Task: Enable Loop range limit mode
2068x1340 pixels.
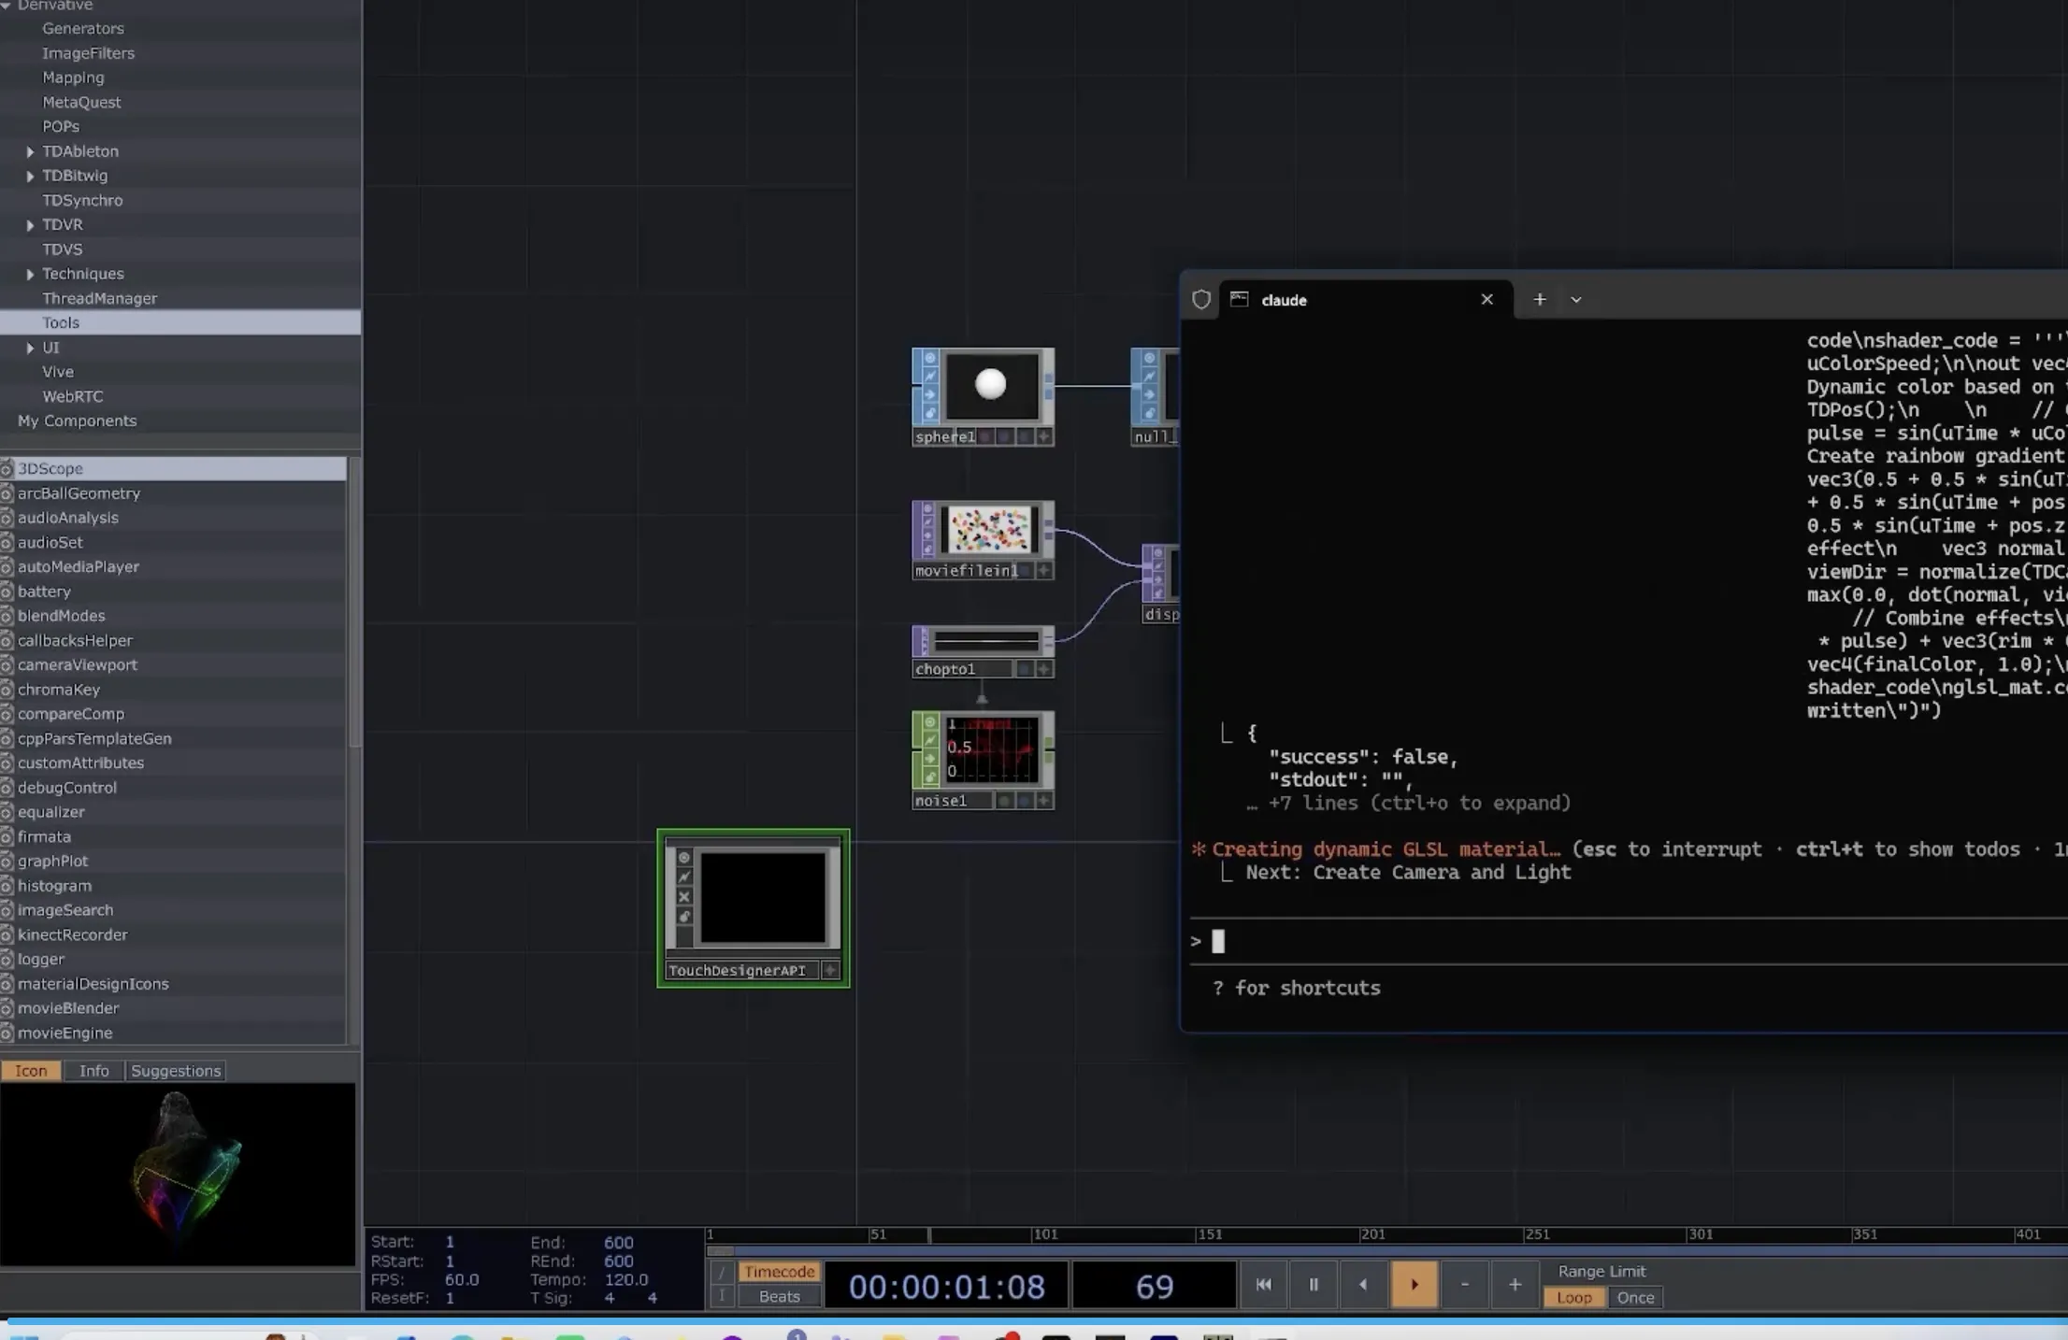Action: (1573, 1297)
